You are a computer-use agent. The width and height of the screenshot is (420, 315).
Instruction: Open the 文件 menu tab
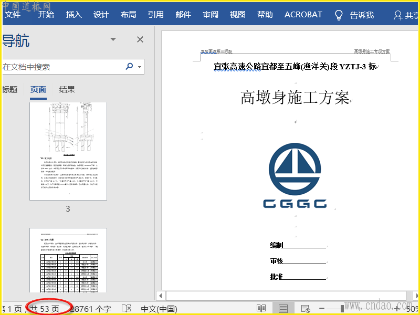[12, 15]
